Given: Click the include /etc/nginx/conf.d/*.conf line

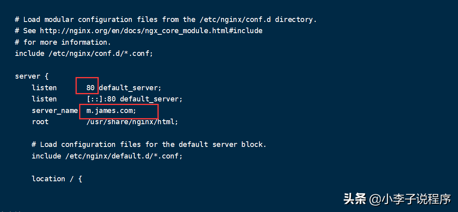Looking at the screenshot, I should click(x=84, y=53).
